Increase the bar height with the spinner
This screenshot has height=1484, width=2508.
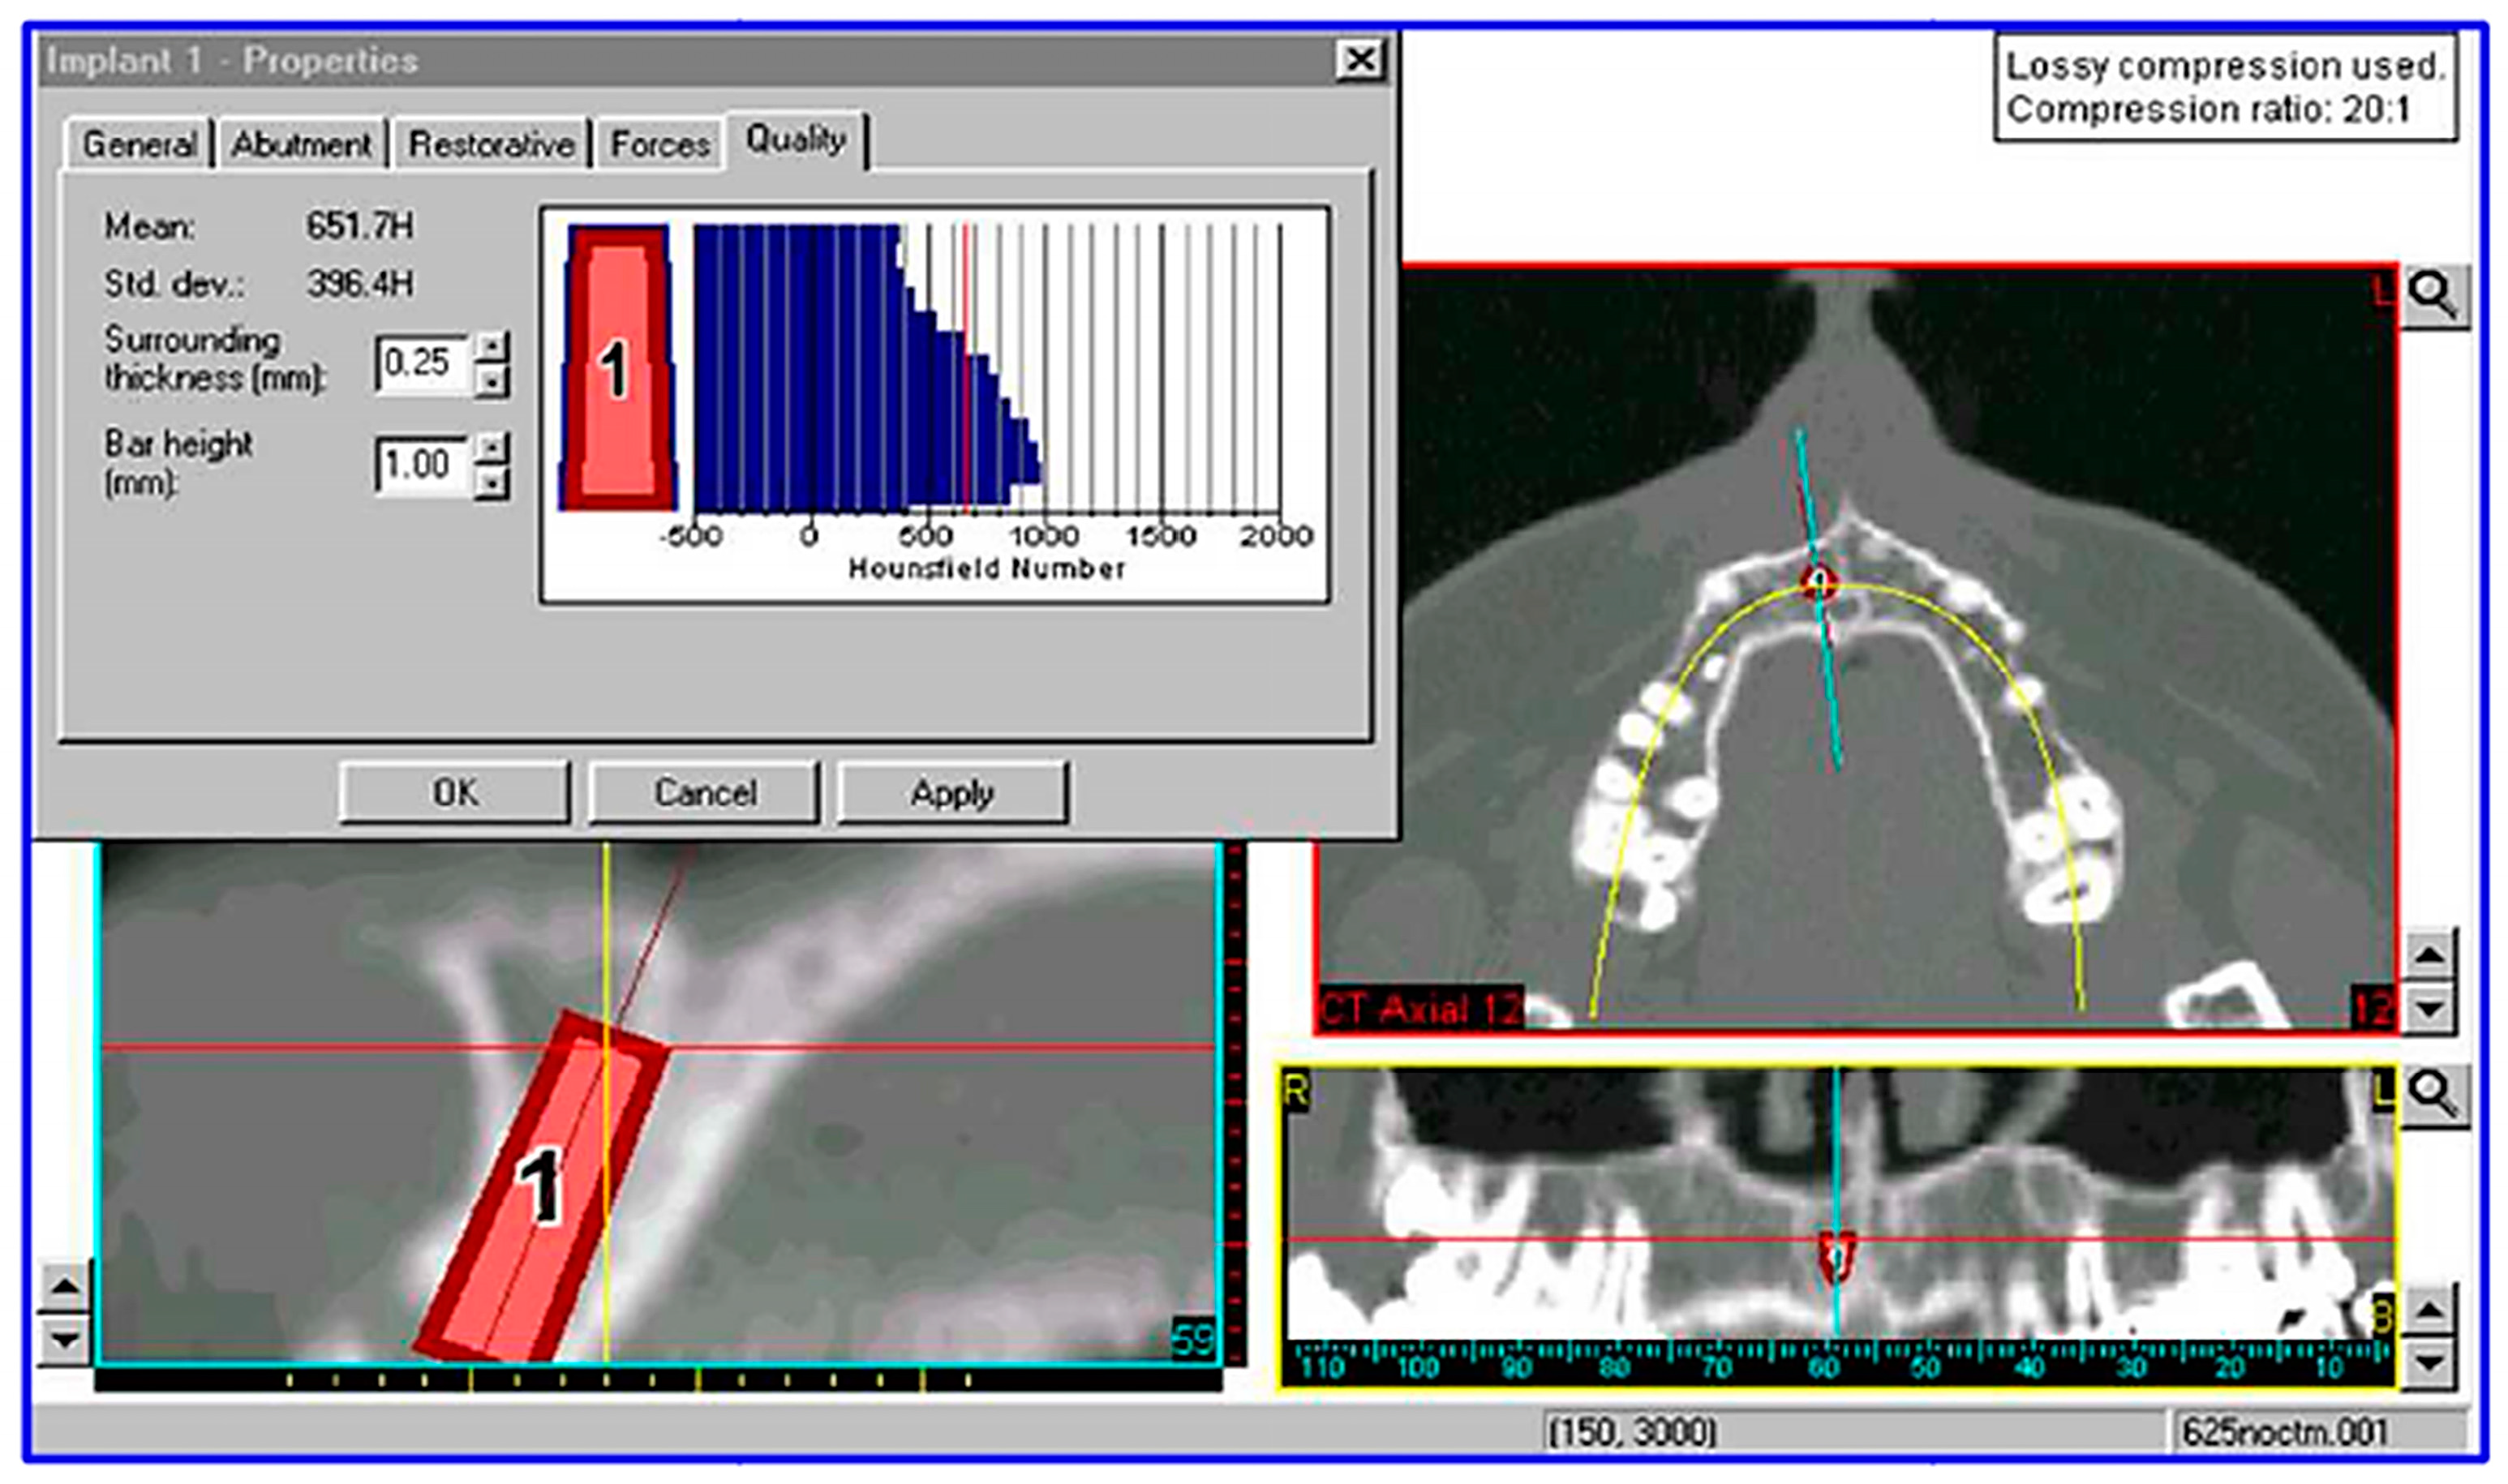coord(491,449)
